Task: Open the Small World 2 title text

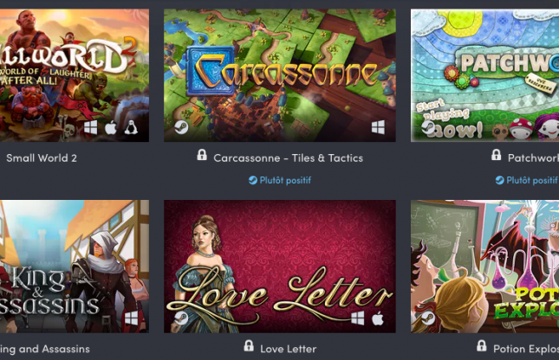Action: (x=42, y=158)
